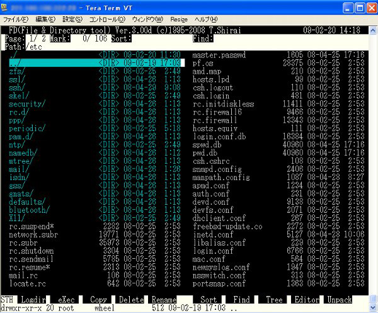Select the master.passwd file entry

(218, 55)
